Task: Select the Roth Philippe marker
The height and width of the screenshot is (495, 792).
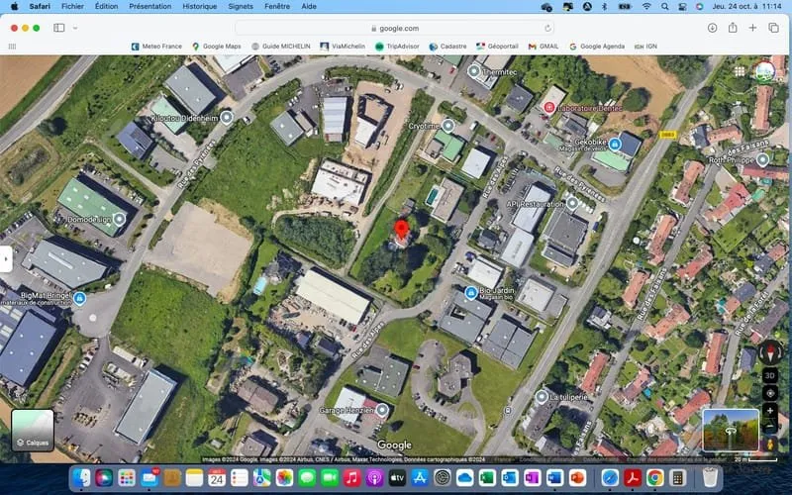Action: pyautogui.click(x=762, y=160)
